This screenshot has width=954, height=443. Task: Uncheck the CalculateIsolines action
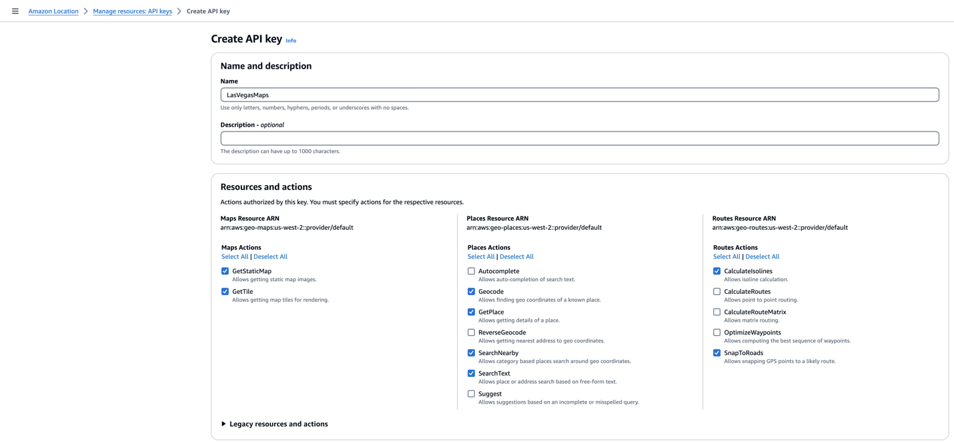[x=717, y=270]
